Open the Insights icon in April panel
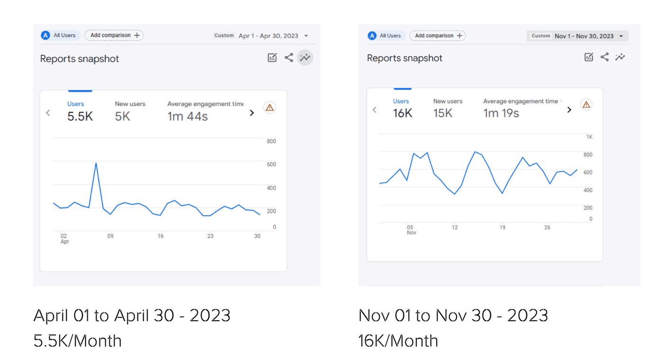671x358 pixels. tap(305, 58)
